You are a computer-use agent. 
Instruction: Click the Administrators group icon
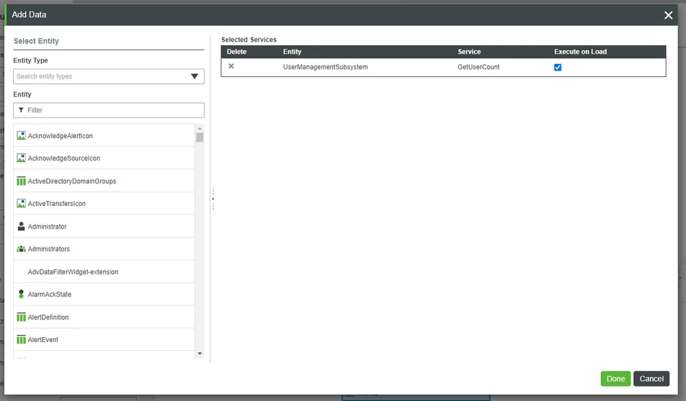(21, 249)
